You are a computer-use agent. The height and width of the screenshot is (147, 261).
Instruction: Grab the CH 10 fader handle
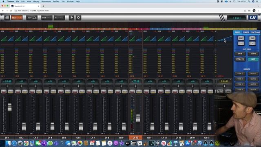click(x=138, y=118)
